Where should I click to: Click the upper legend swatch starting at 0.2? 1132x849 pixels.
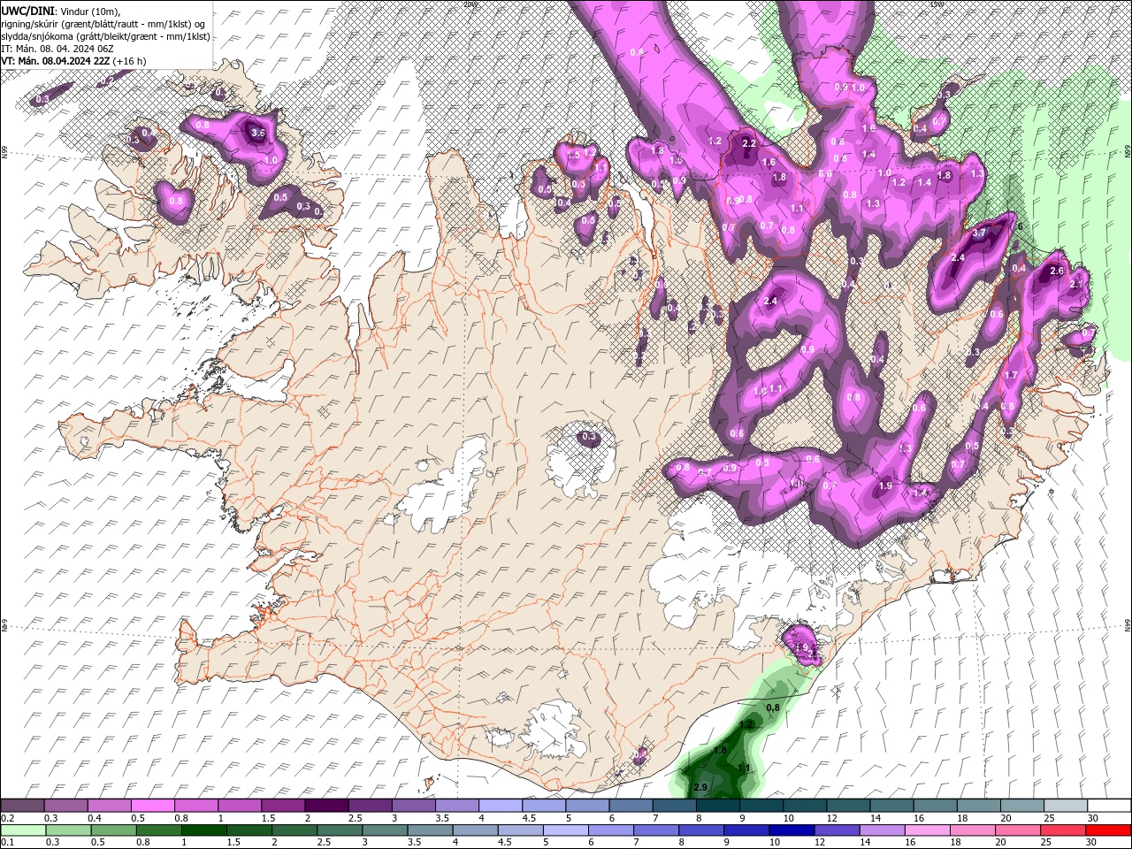pos(22,805)
